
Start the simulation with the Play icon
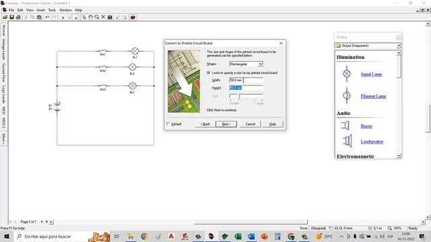63,17
